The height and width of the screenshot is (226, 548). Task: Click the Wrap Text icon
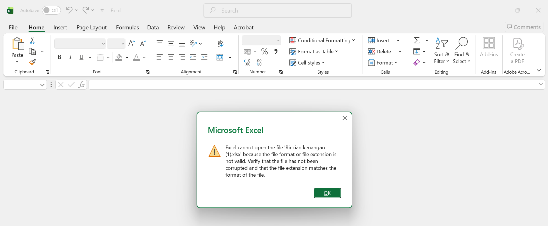[220, 43]
